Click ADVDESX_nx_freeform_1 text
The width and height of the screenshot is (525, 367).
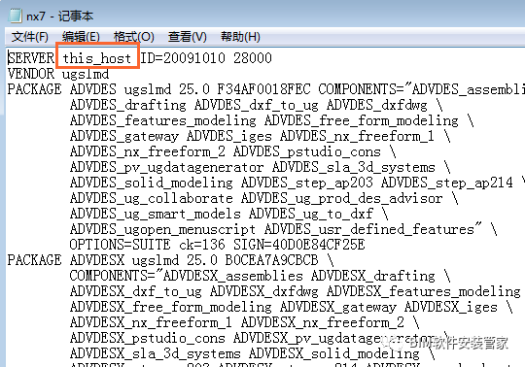tap(151, 322)
